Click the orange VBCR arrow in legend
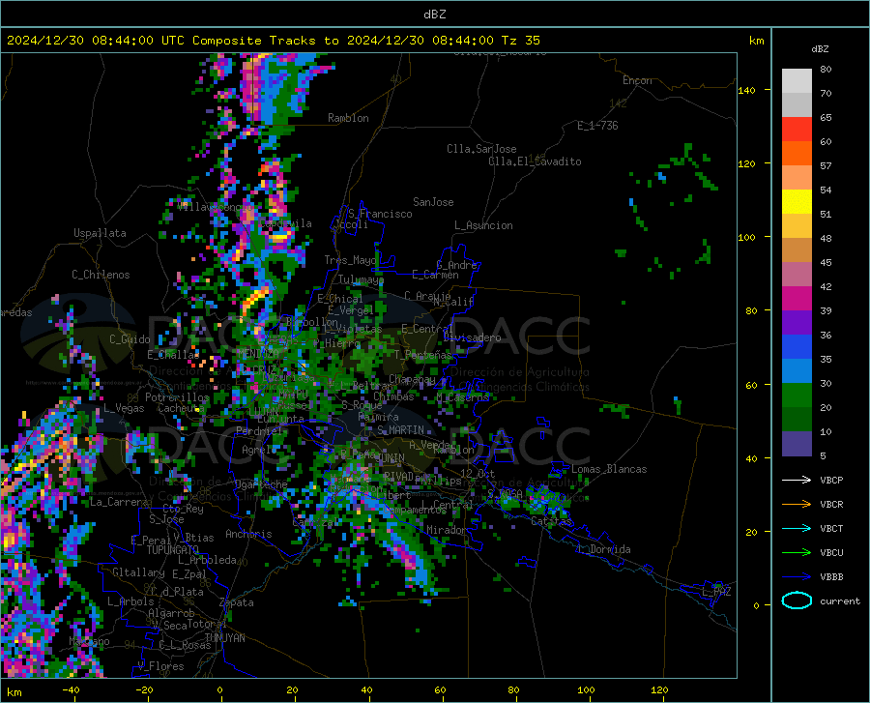Screen dimensions: 870x703 click(x=797, y=504)
